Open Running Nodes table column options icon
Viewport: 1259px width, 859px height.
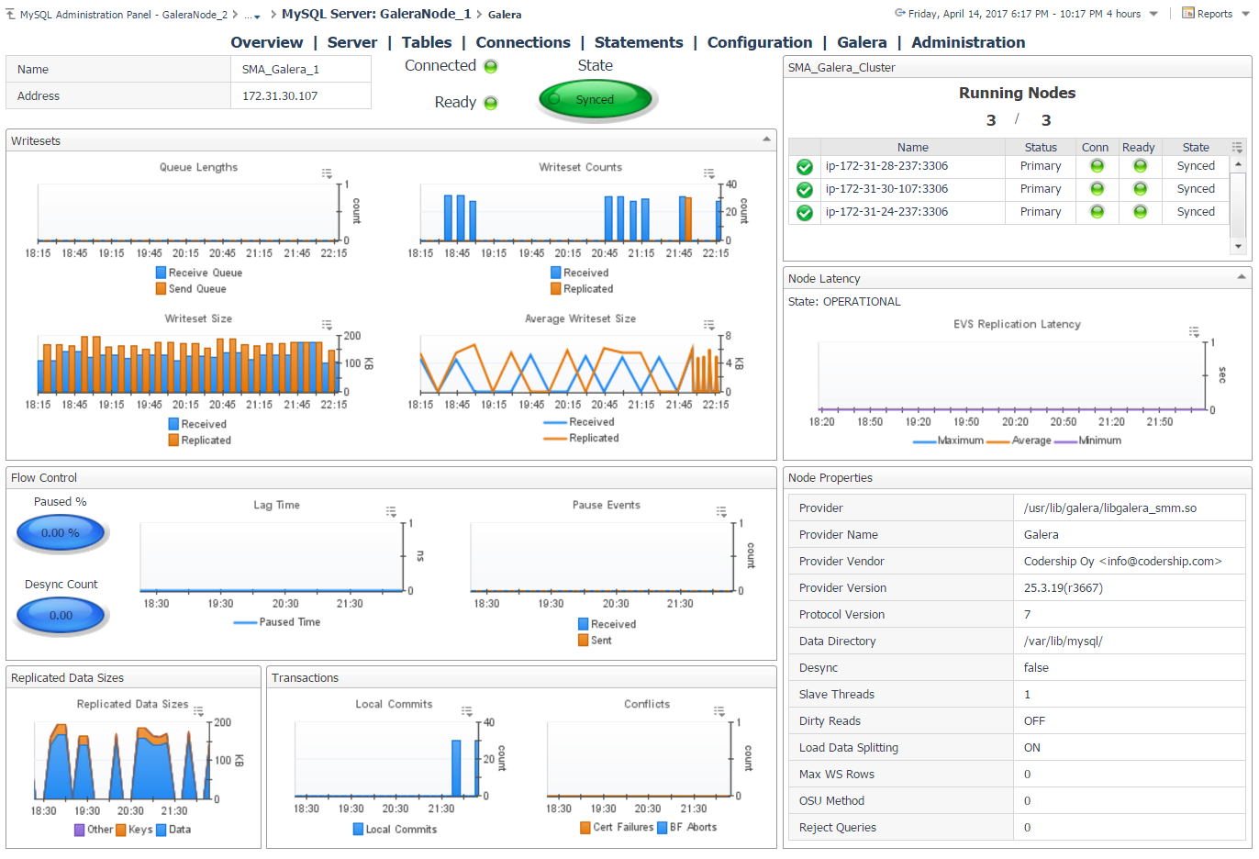[1237, 147]
